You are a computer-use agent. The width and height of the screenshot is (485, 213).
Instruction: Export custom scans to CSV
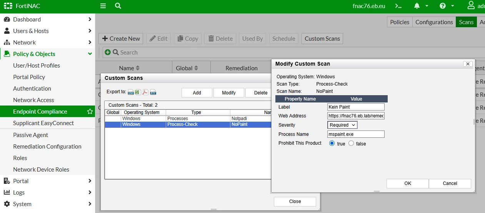click(131, 92)
